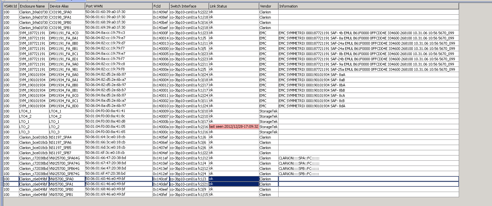Select LTO4_2 in the Device Alias column

[x=67, y=116]
